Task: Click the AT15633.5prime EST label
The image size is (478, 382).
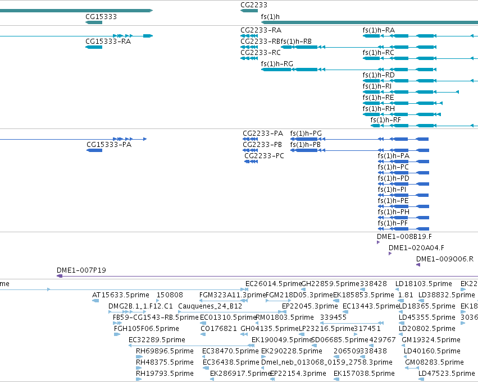Action: [x=120, y=295]
